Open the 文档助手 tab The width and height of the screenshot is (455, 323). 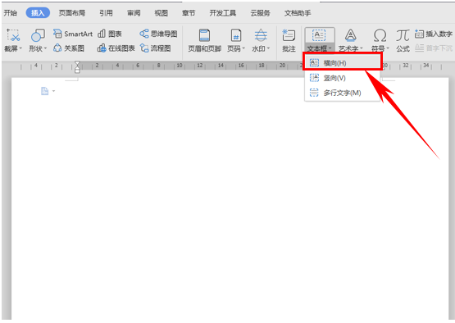pyautogui.click(x=298, y=13)
